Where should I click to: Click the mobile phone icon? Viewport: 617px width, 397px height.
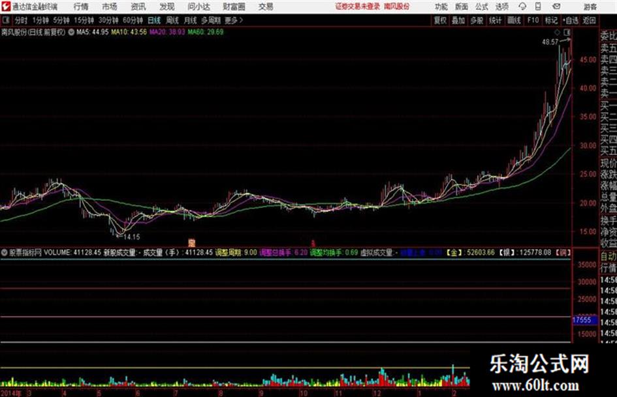(538, 7)
